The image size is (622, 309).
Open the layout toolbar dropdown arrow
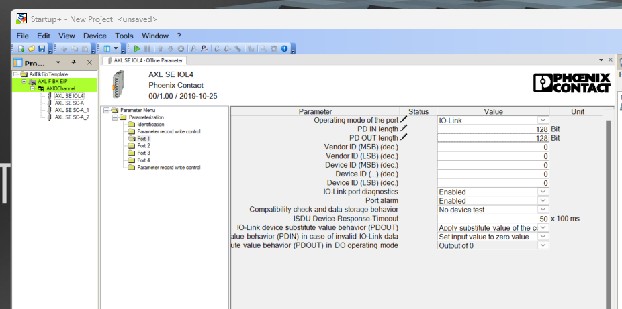[x=116, y=49]
